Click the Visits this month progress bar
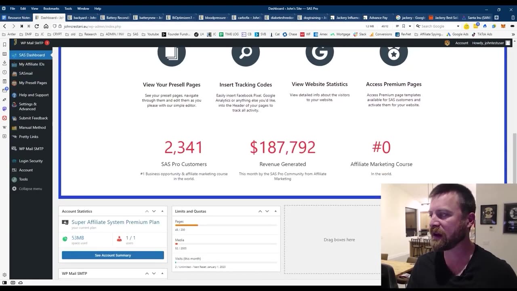The width and height of the screenshot is (517, 291). coord(226,262)
